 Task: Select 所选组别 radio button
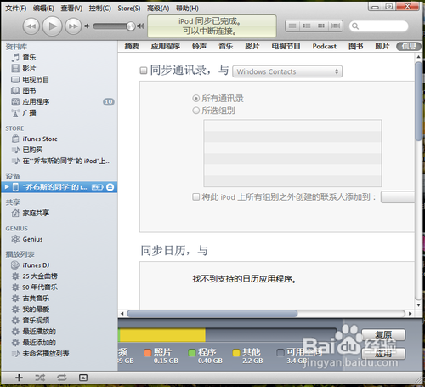click(x=195, y=111)
